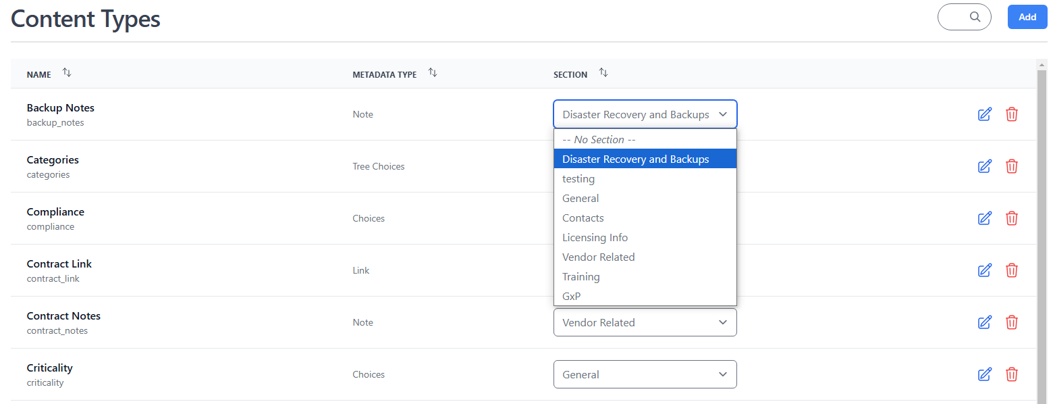Delete the Backup Notes content type
Screen dimensions: 1053x404
pyautogui.click(x=1012, y=114)
